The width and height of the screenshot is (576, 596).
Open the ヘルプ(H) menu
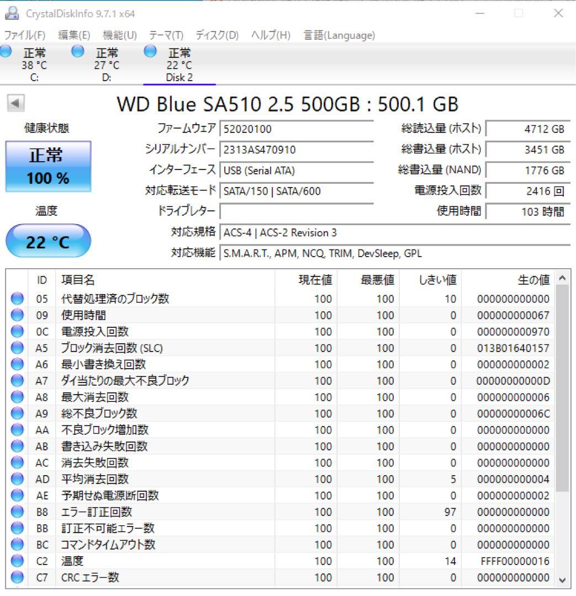pos(271,35)
